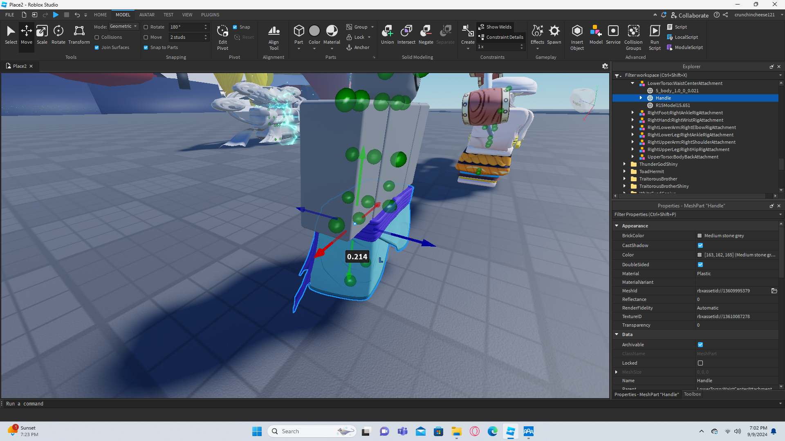Toggle the CastShadow property checkbox
785x441 pixels.
(x=700, y=245)
